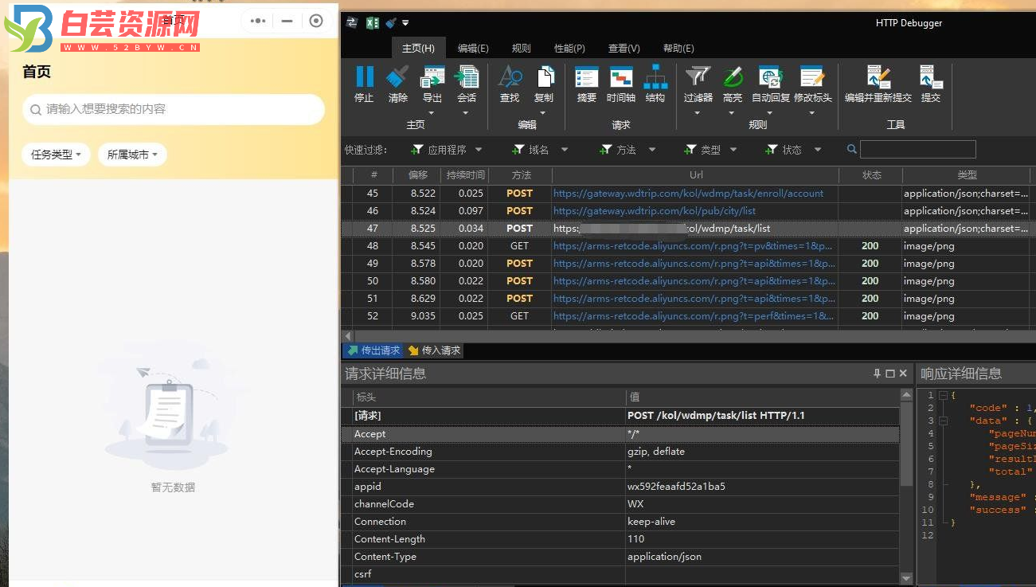Select the appid header row
The image size is (1036, 587).
coord(626,487)
